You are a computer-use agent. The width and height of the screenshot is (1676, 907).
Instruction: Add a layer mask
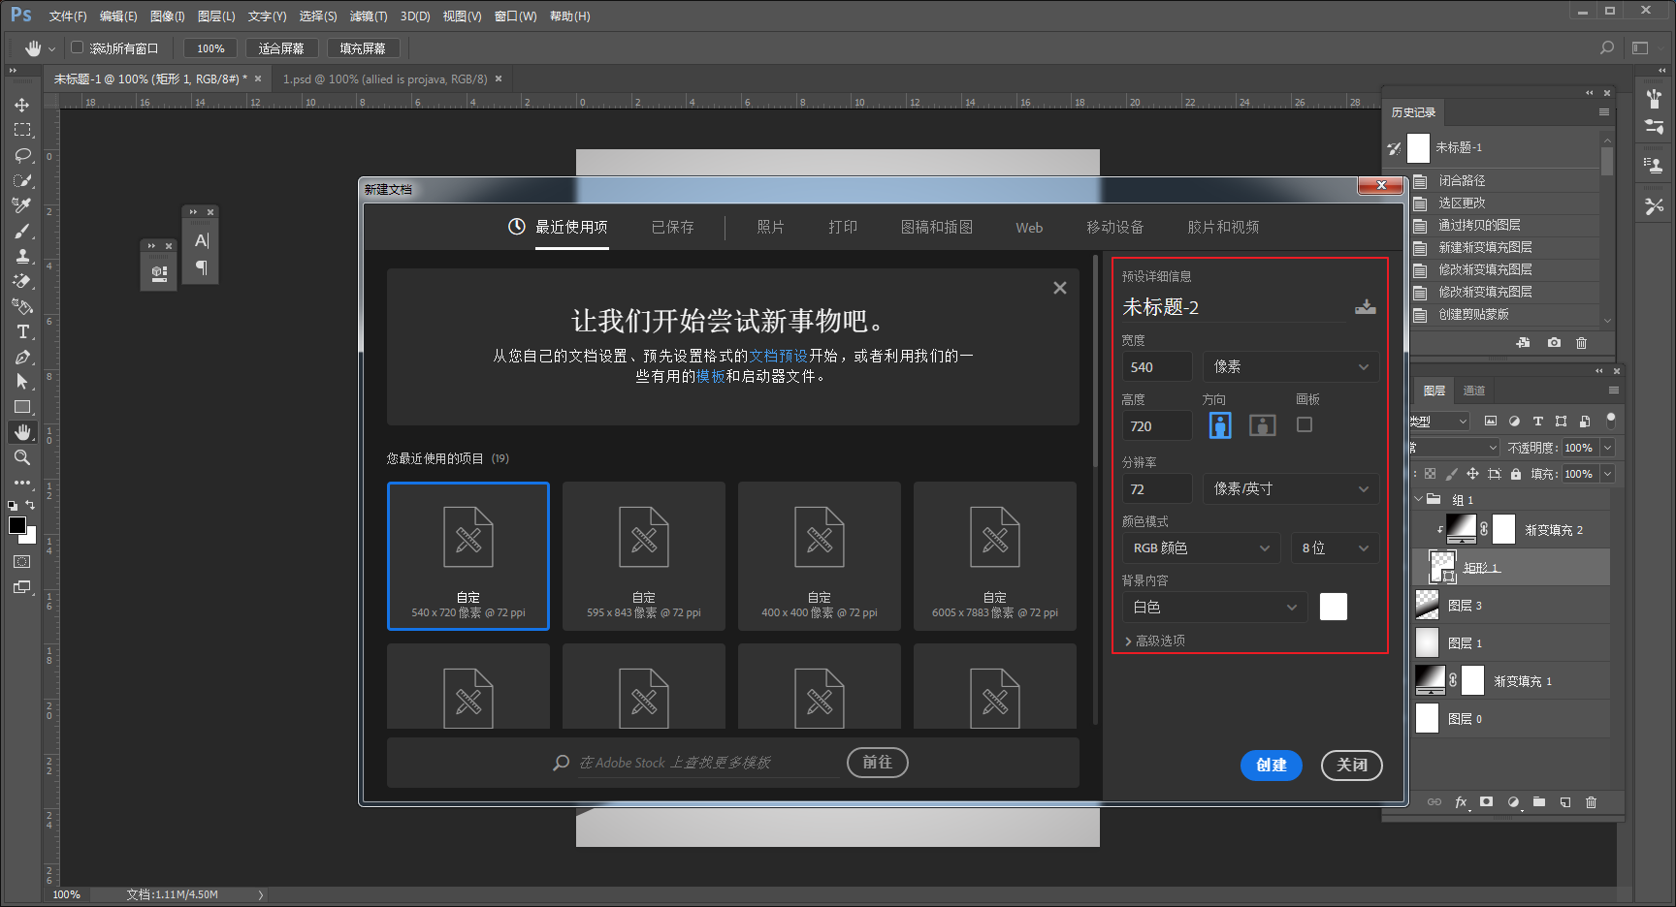(1487, 802)
